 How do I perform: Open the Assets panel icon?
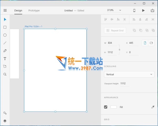click(5, 113)
